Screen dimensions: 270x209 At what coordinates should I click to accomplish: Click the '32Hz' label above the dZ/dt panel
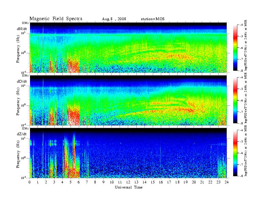(25, 128)
